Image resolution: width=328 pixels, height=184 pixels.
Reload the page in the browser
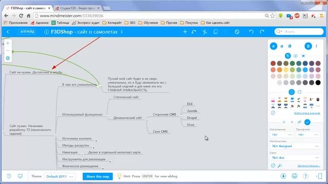21,16
